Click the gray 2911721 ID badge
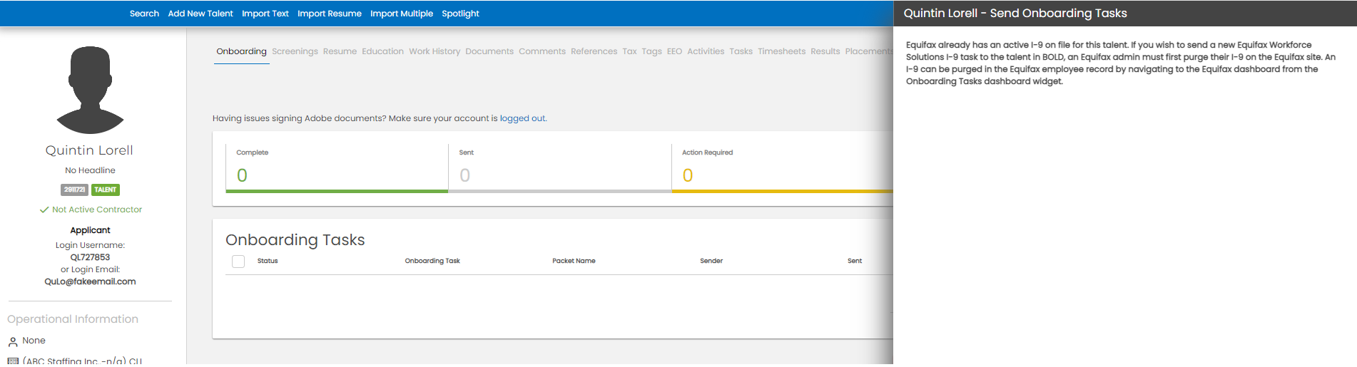 tap(74, 190)
